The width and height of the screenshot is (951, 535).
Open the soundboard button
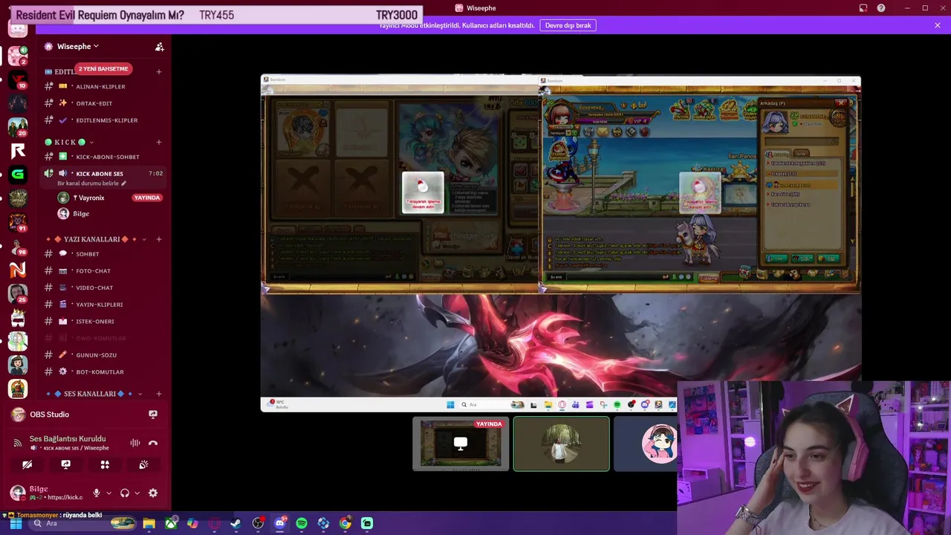pos(143,464)
